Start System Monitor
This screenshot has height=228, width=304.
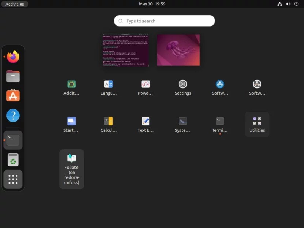[x=183, y=124]
